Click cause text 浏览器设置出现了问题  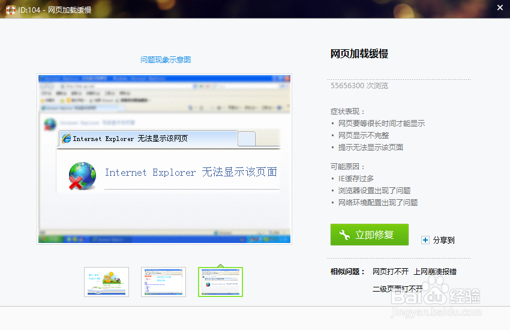point(374,191)
